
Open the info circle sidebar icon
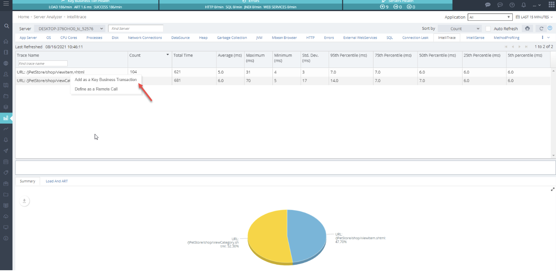pyautogui.click(x=6, y=238)
